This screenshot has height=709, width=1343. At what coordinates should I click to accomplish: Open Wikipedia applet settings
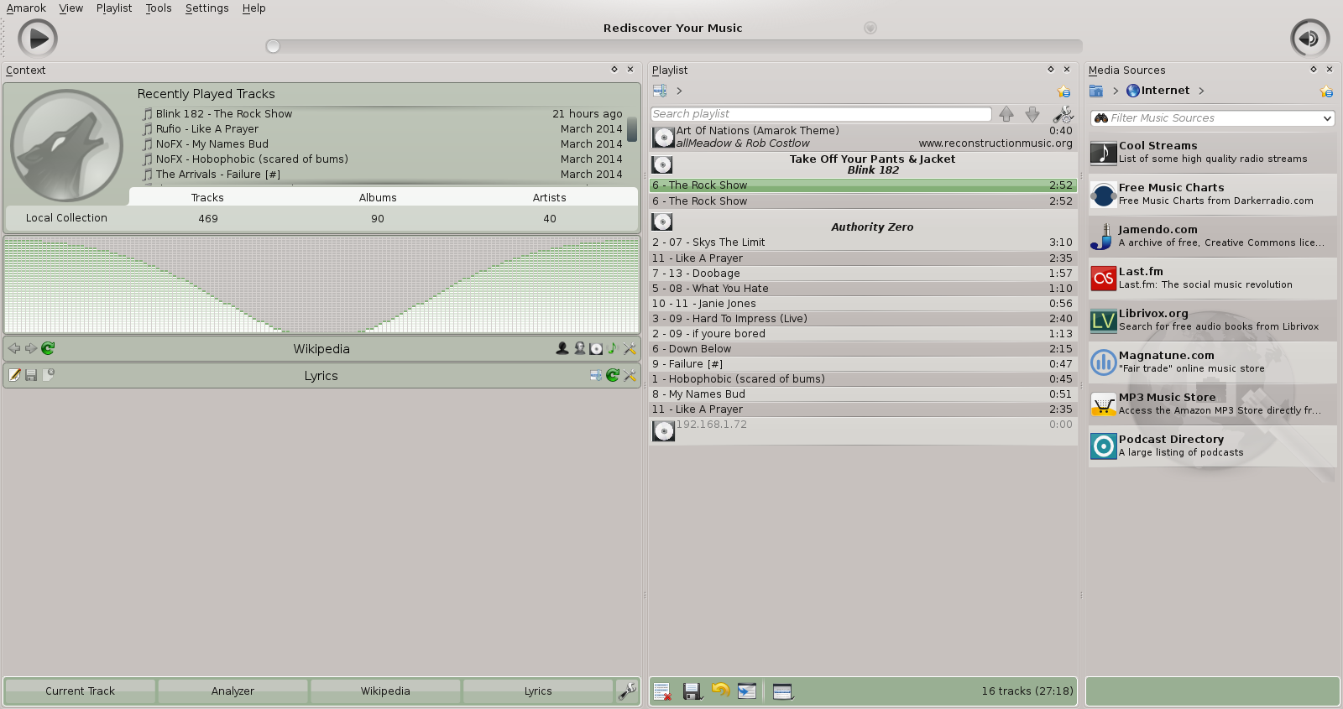pyautogui.click(x=630, y=348)
